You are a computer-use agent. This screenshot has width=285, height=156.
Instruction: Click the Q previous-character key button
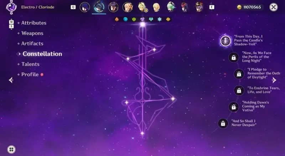(x=73, y=7)
